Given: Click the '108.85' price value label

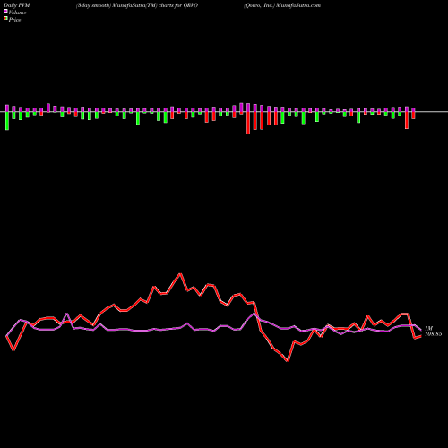Looking at the screenshot, I should [434, 334].
